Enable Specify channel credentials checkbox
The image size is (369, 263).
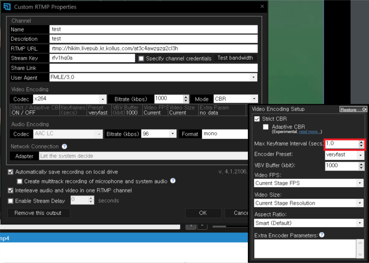[141, 59]
